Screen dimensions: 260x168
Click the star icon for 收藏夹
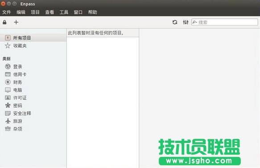coord(8,46)
